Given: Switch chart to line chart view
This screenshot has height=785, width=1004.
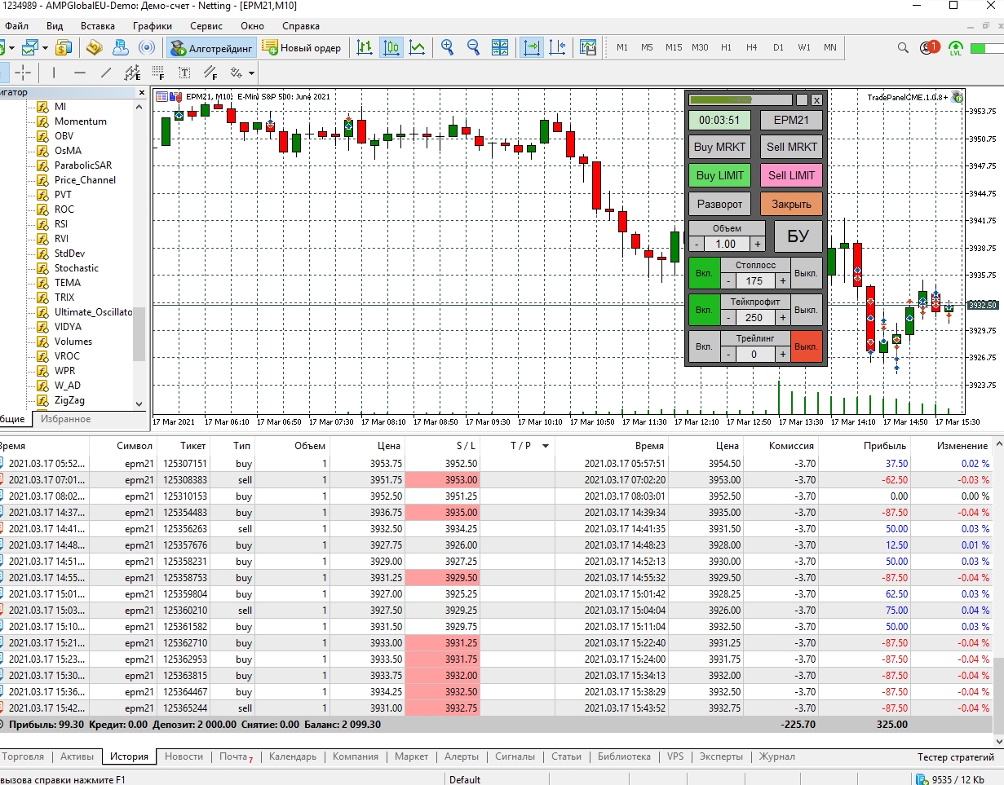Looking at the screenshot, I should pyautogui.click(x=417, y=48).
